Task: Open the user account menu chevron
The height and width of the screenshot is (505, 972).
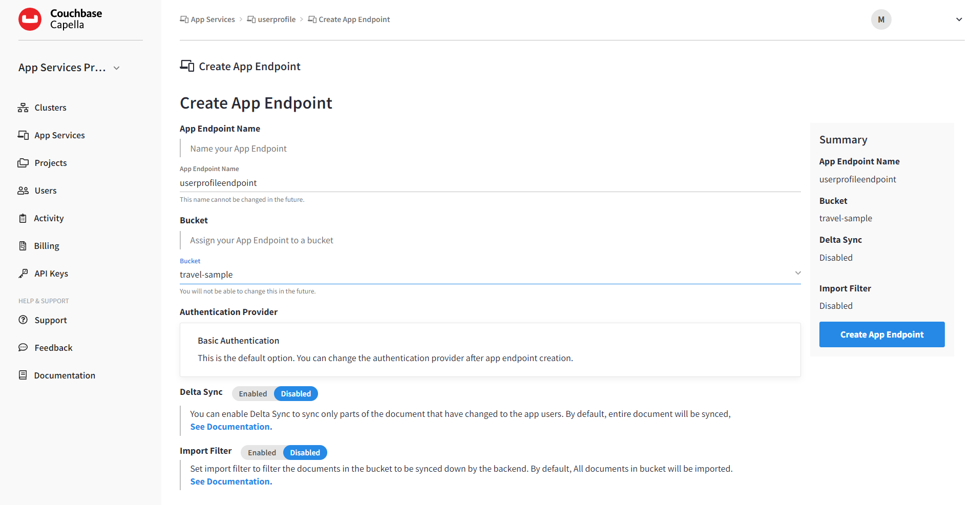Action: (x=959, y=19)
